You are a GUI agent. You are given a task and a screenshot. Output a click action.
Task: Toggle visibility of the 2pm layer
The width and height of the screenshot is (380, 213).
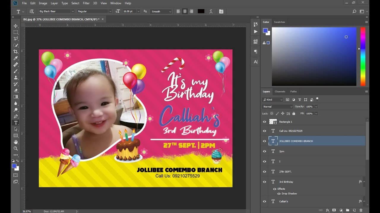coord(265,151)
